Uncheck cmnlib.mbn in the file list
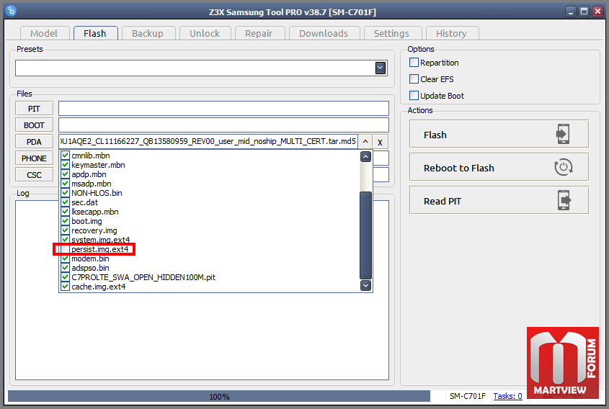609x409 pixels. click(x=66, y=156)
